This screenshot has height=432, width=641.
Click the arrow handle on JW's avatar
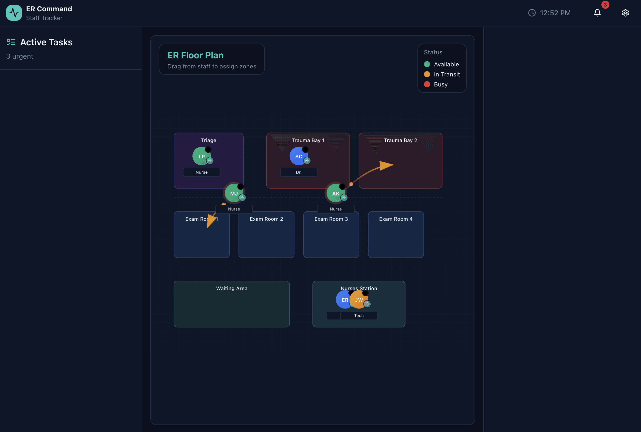click(x=367, y=304)
